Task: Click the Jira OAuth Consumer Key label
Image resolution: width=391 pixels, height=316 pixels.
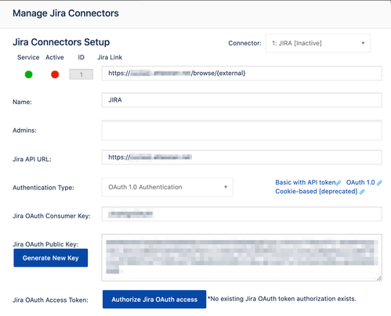Action: (x=52, y=216)
